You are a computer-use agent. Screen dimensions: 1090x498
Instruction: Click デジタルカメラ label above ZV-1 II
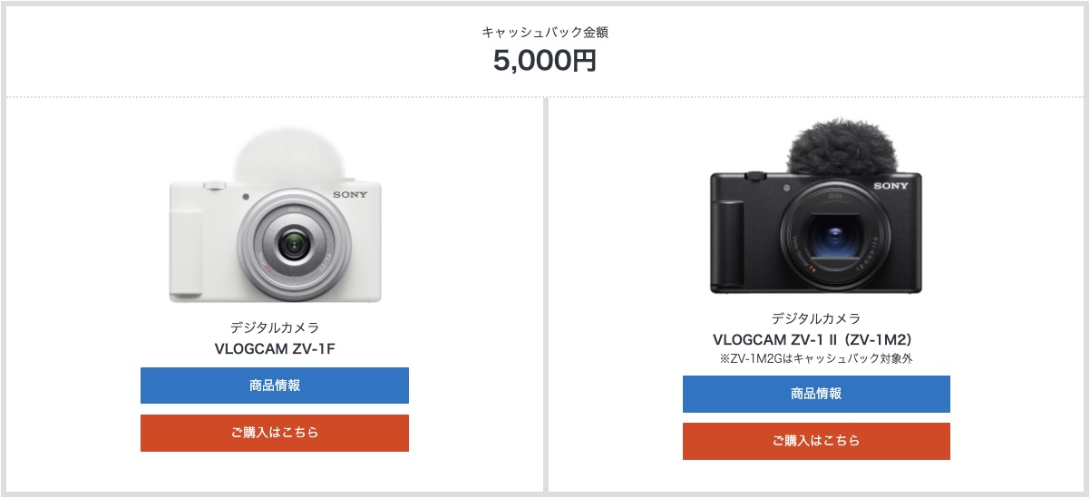816,318
